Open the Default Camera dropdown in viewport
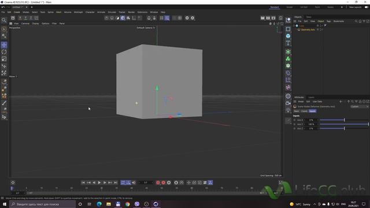 coord(146,28)
